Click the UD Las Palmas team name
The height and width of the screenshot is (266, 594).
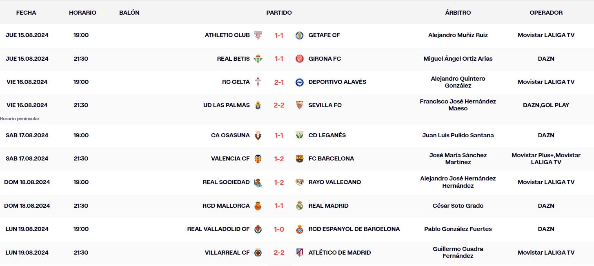tap(227, 105)
